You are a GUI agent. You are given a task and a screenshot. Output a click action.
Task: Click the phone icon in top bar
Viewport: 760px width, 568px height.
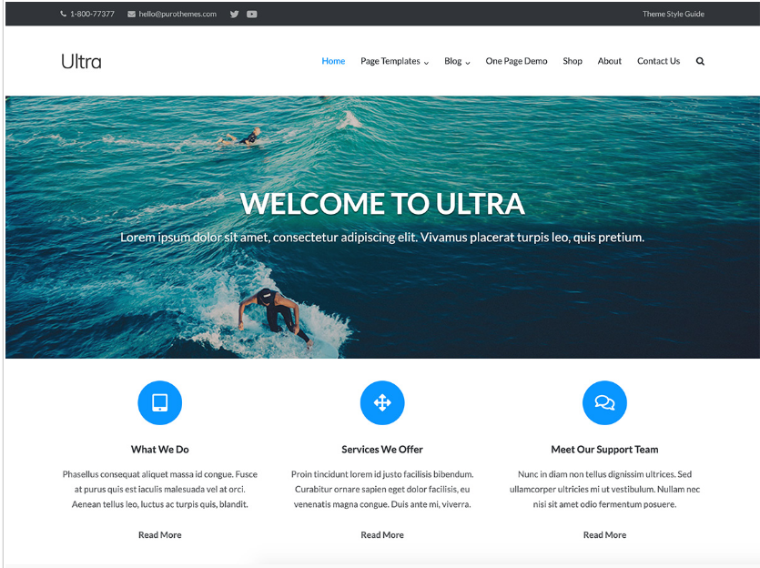tap(64, 14)
